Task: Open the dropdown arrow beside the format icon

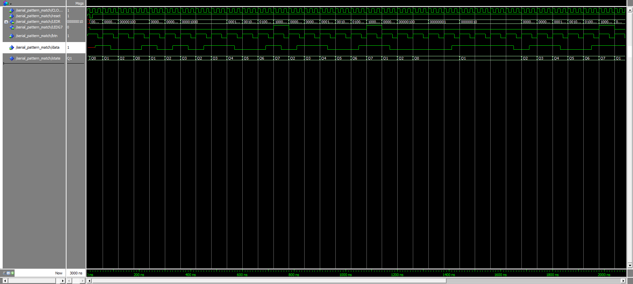Action: click(x=11, y=4)
